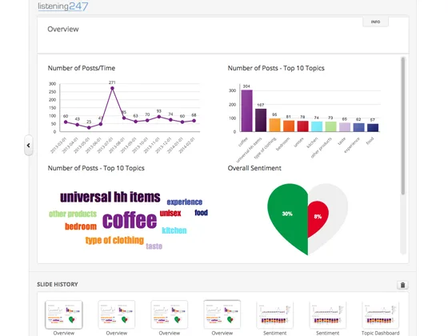Click the listening247 logo
Viewport: 448px width, 336px height.
coord(63,6)
